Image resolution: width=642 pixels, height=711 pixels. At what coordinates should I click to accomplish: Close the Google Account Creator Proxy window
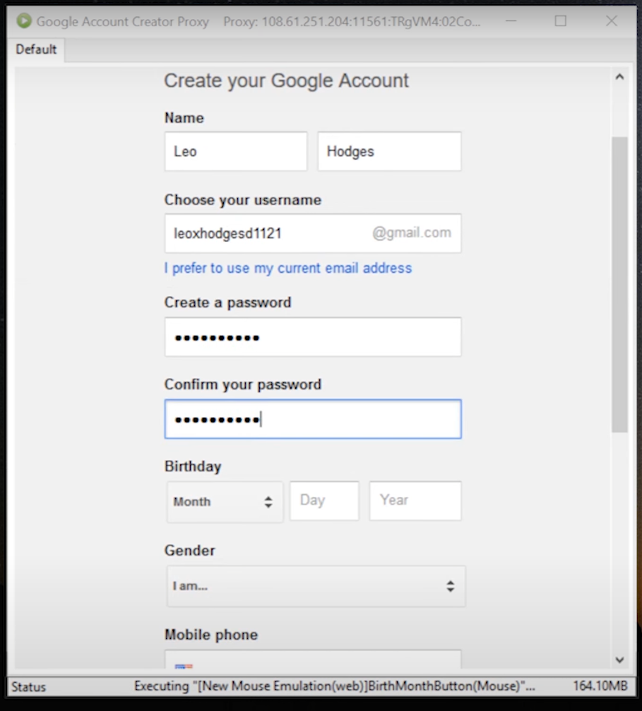pyautogui.click(x=612, y=21)
